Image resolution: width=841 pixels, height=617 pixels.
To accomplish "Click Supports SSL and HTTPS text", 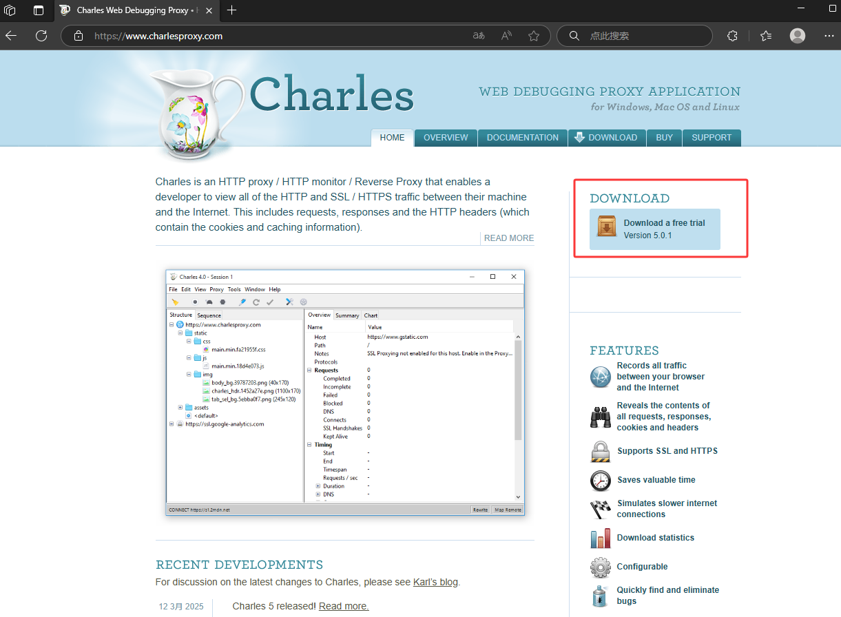I will [x=667, y=451].
